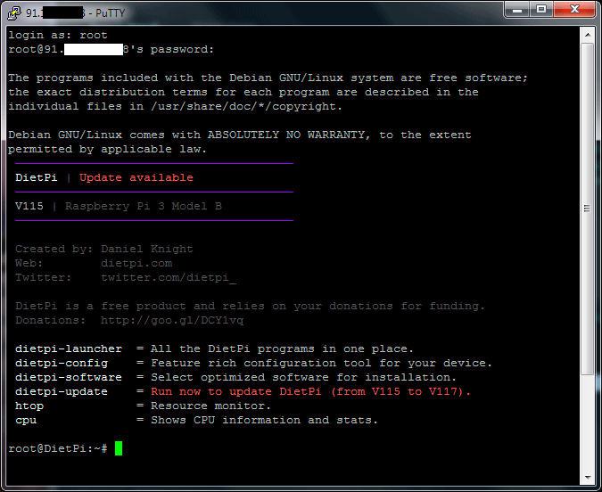Close the PuTTY window
The image size is (602, 492).
[x=574, y=10]
